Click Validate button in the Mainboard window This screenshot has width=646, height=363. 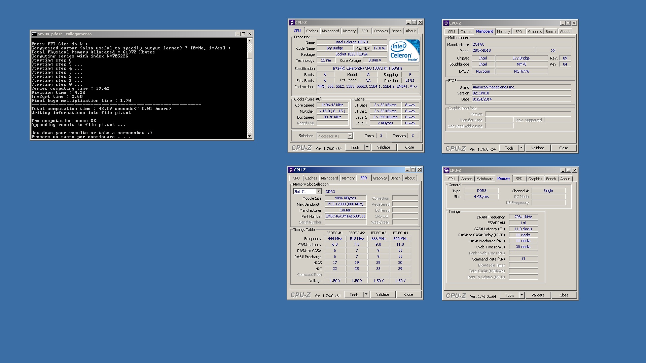pyautogui.click(x=538, y=148)
